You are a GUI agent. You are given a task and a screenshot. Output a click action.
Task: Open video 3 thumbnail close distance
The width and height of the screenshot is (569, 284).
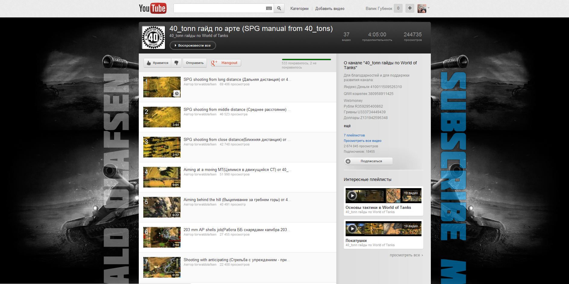coord(162,147)
